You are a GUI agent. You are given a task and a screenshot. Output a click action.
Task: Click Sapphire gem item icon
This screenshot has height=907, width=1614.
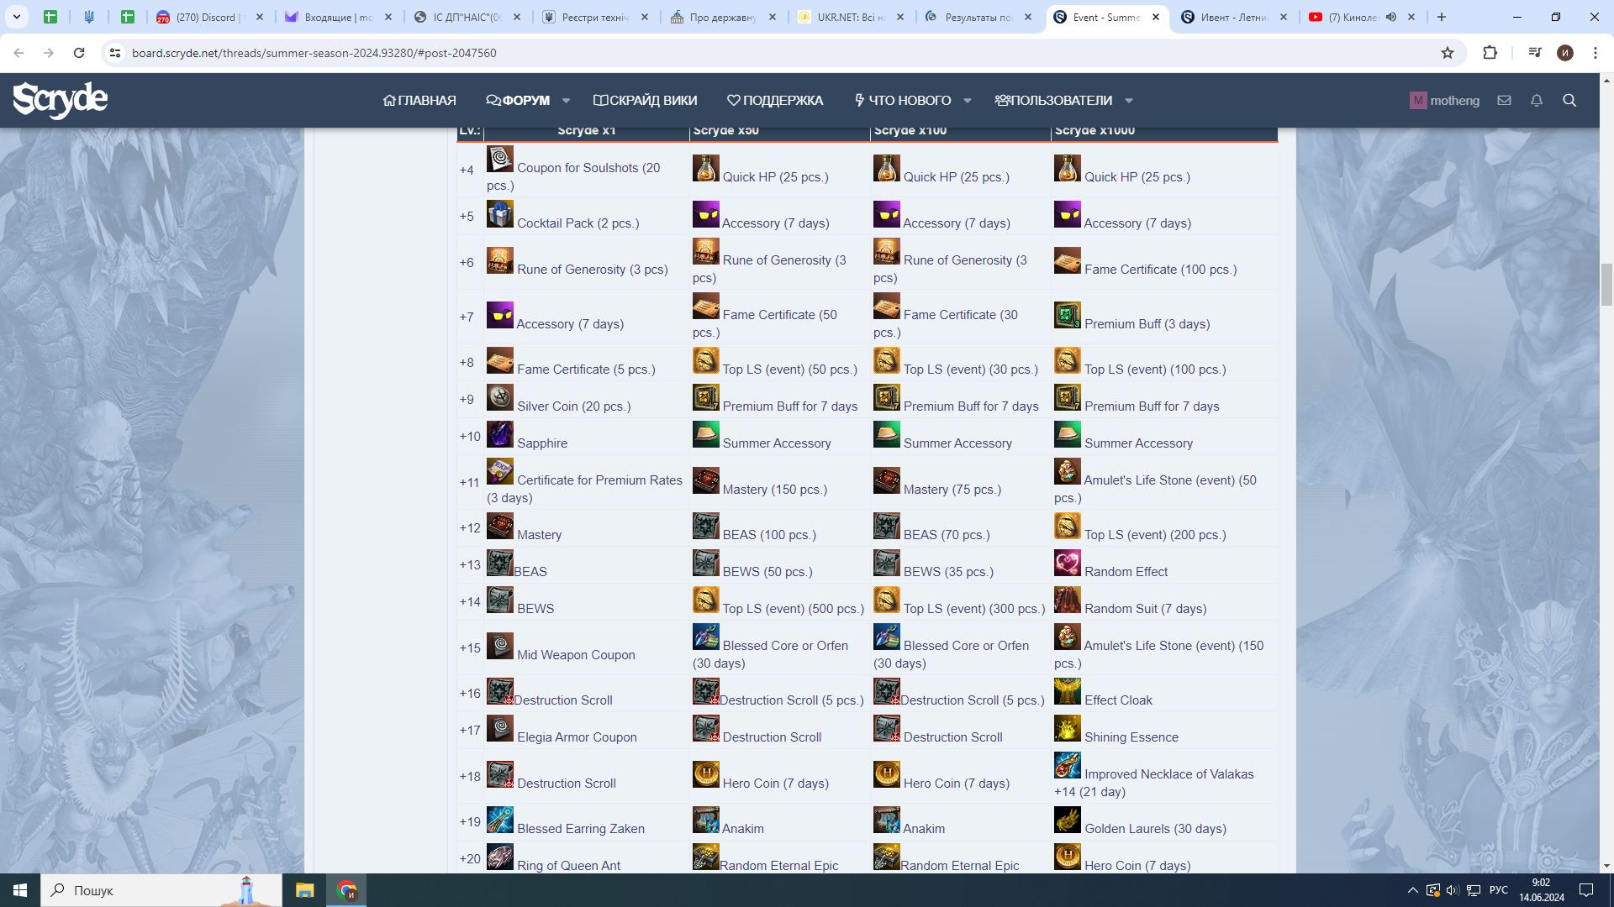coord(499,435)
